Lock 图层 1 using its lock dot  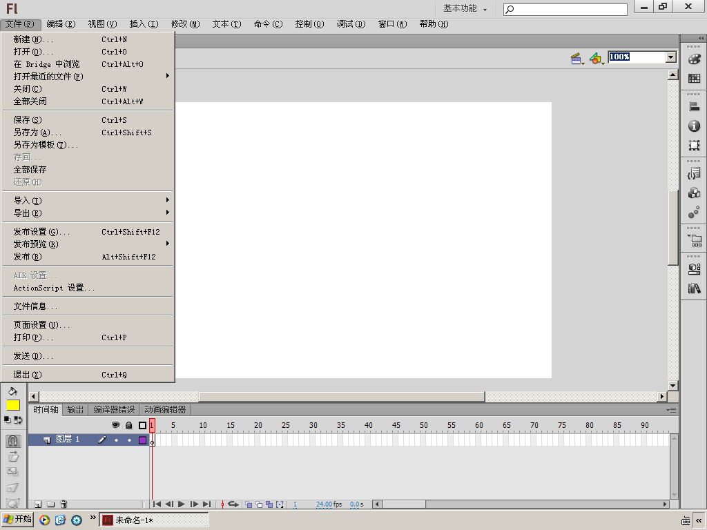(x=129, y=440)
